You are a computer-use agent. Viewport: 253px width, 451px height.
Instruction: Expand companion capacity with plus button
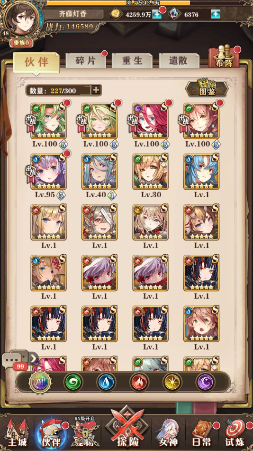96,90
